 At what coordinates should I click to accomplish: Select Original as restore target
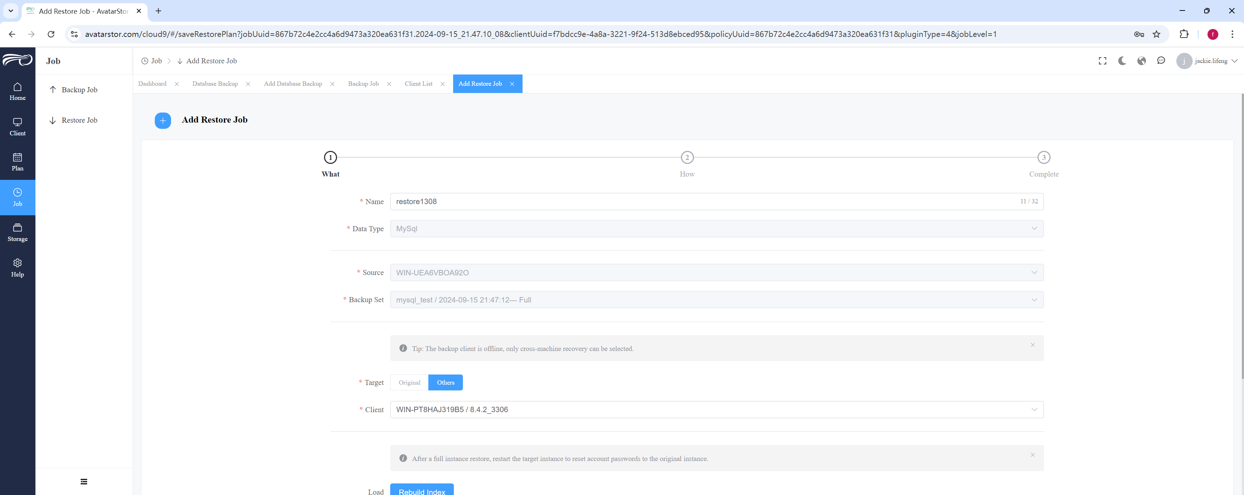pyautogui.click(x=409, y=382)
